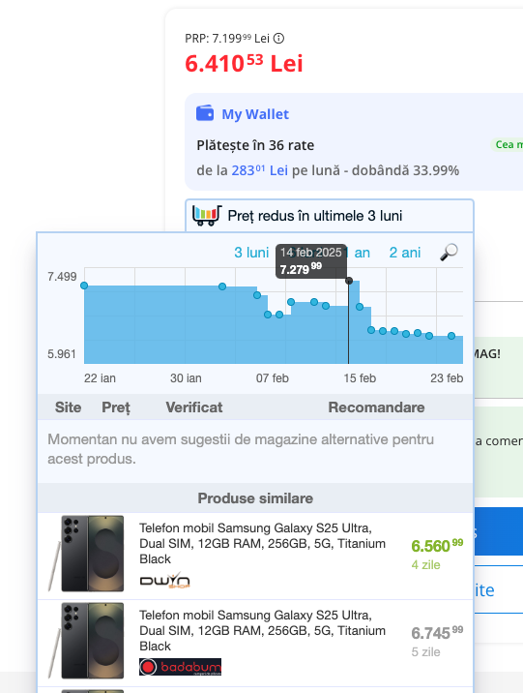Click the PRP info circle icon
523x693 pixels.
[x=279, y=39]
